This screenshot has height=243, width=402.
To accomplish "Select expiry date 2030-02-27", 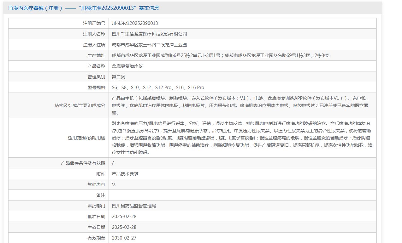I will [x=124, y=238].
